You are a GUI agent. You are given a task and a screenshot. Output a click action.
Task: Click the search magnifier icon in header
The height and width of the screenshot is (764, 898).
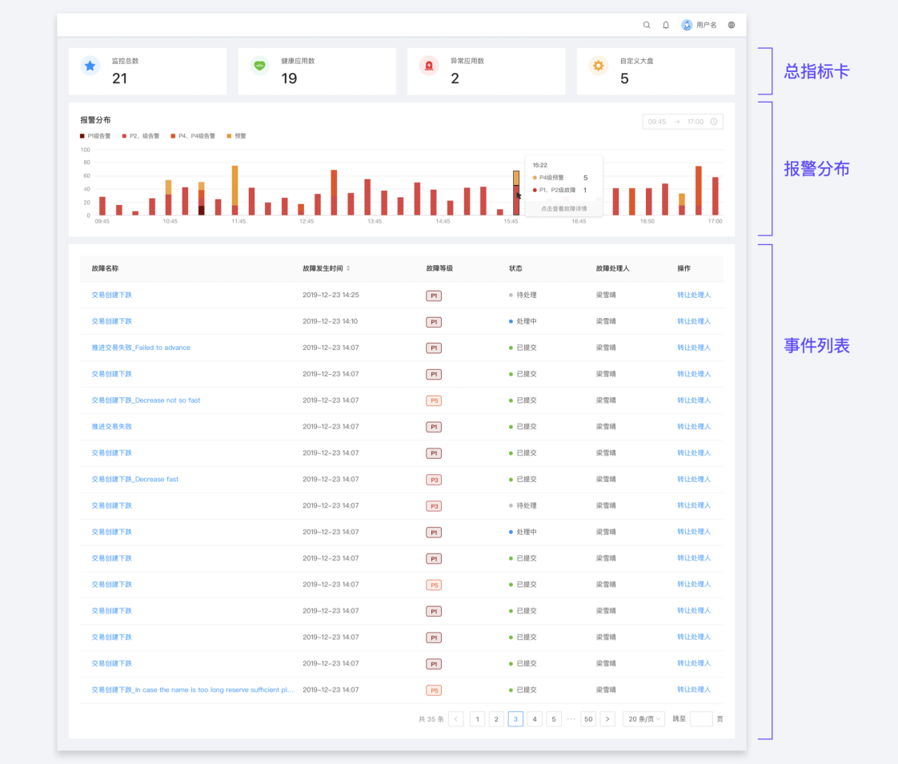point(647,25)
